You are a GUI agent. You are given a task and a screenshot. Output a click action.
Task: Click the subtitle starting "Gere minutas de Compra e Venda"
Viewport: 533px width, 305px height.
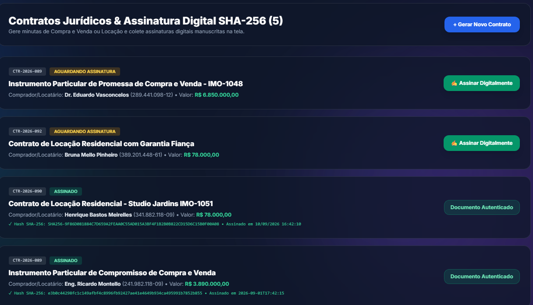pos(126,32)
